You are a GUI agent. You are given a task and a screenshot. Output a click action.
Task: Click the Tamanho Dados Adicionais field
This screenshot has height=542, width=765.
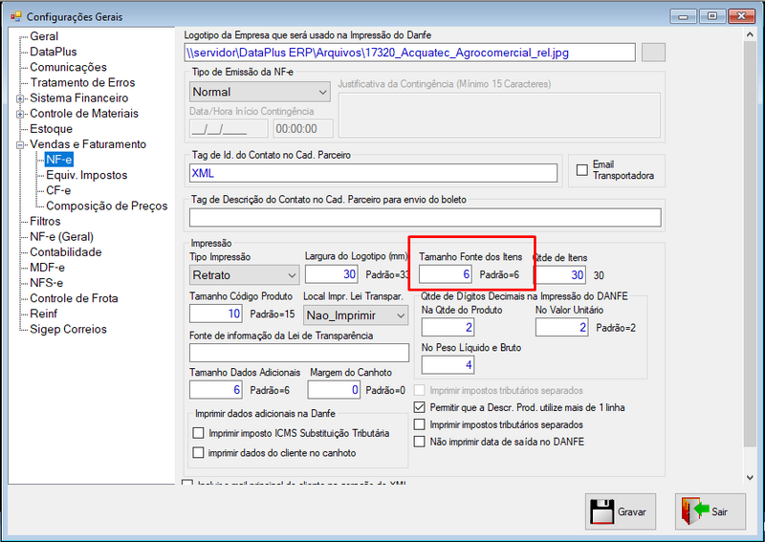coord(216,390)
